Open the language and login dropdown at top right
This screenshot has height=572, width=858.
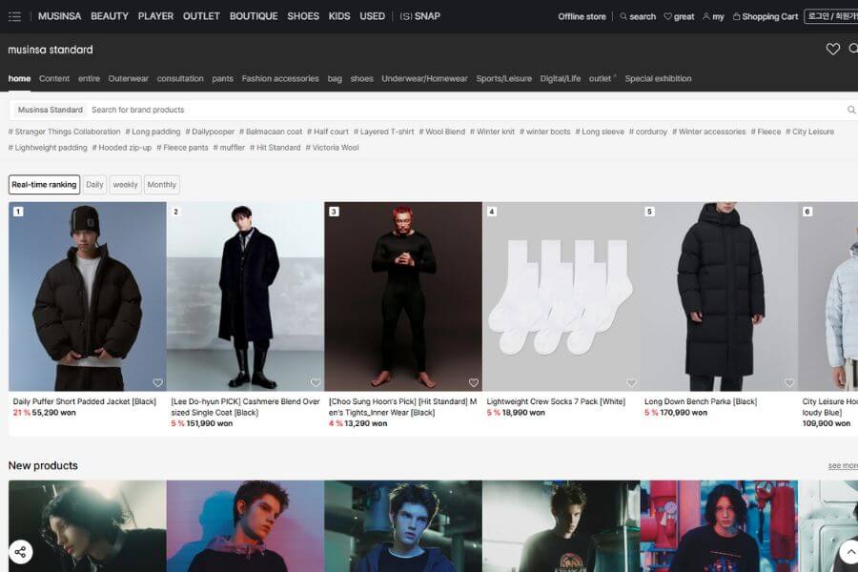(830, 16)
